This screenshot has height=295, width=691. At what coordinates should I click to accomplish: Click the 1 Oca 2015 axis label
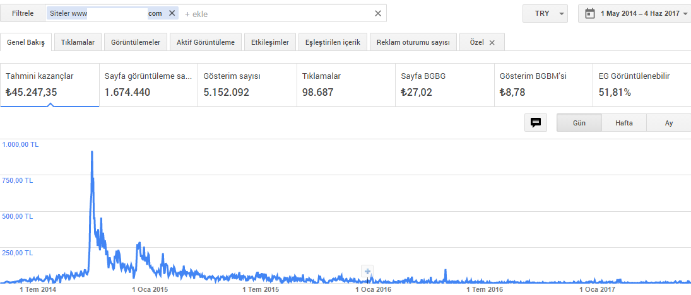150,290
